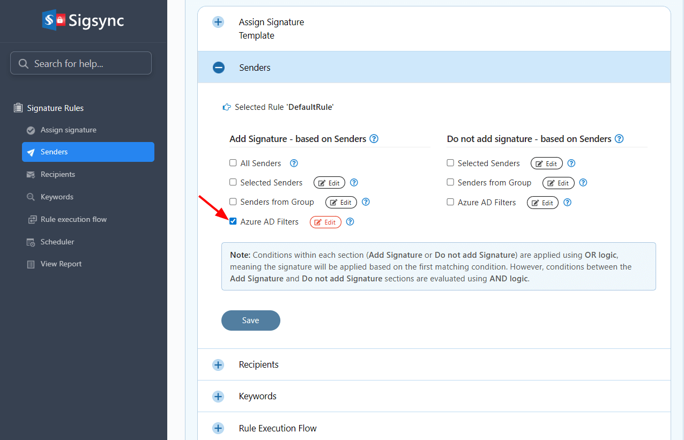Image resolution: width=684 pixels, height=440 pixels.
Task: Enable the All Senders checkbox
Action: (x=233, y=163)
